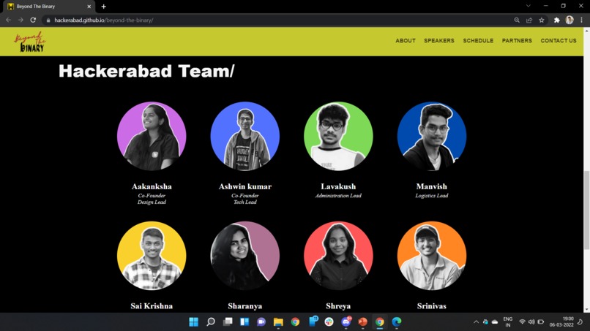
Task: Click the name Srinivas
Action: (432, 306)
